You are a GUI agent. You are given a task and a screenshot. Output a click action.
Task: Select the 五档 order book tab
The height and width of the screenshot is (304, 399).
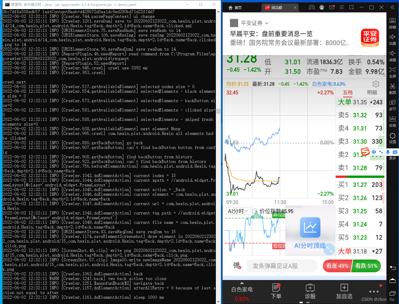tap(348, 92)
